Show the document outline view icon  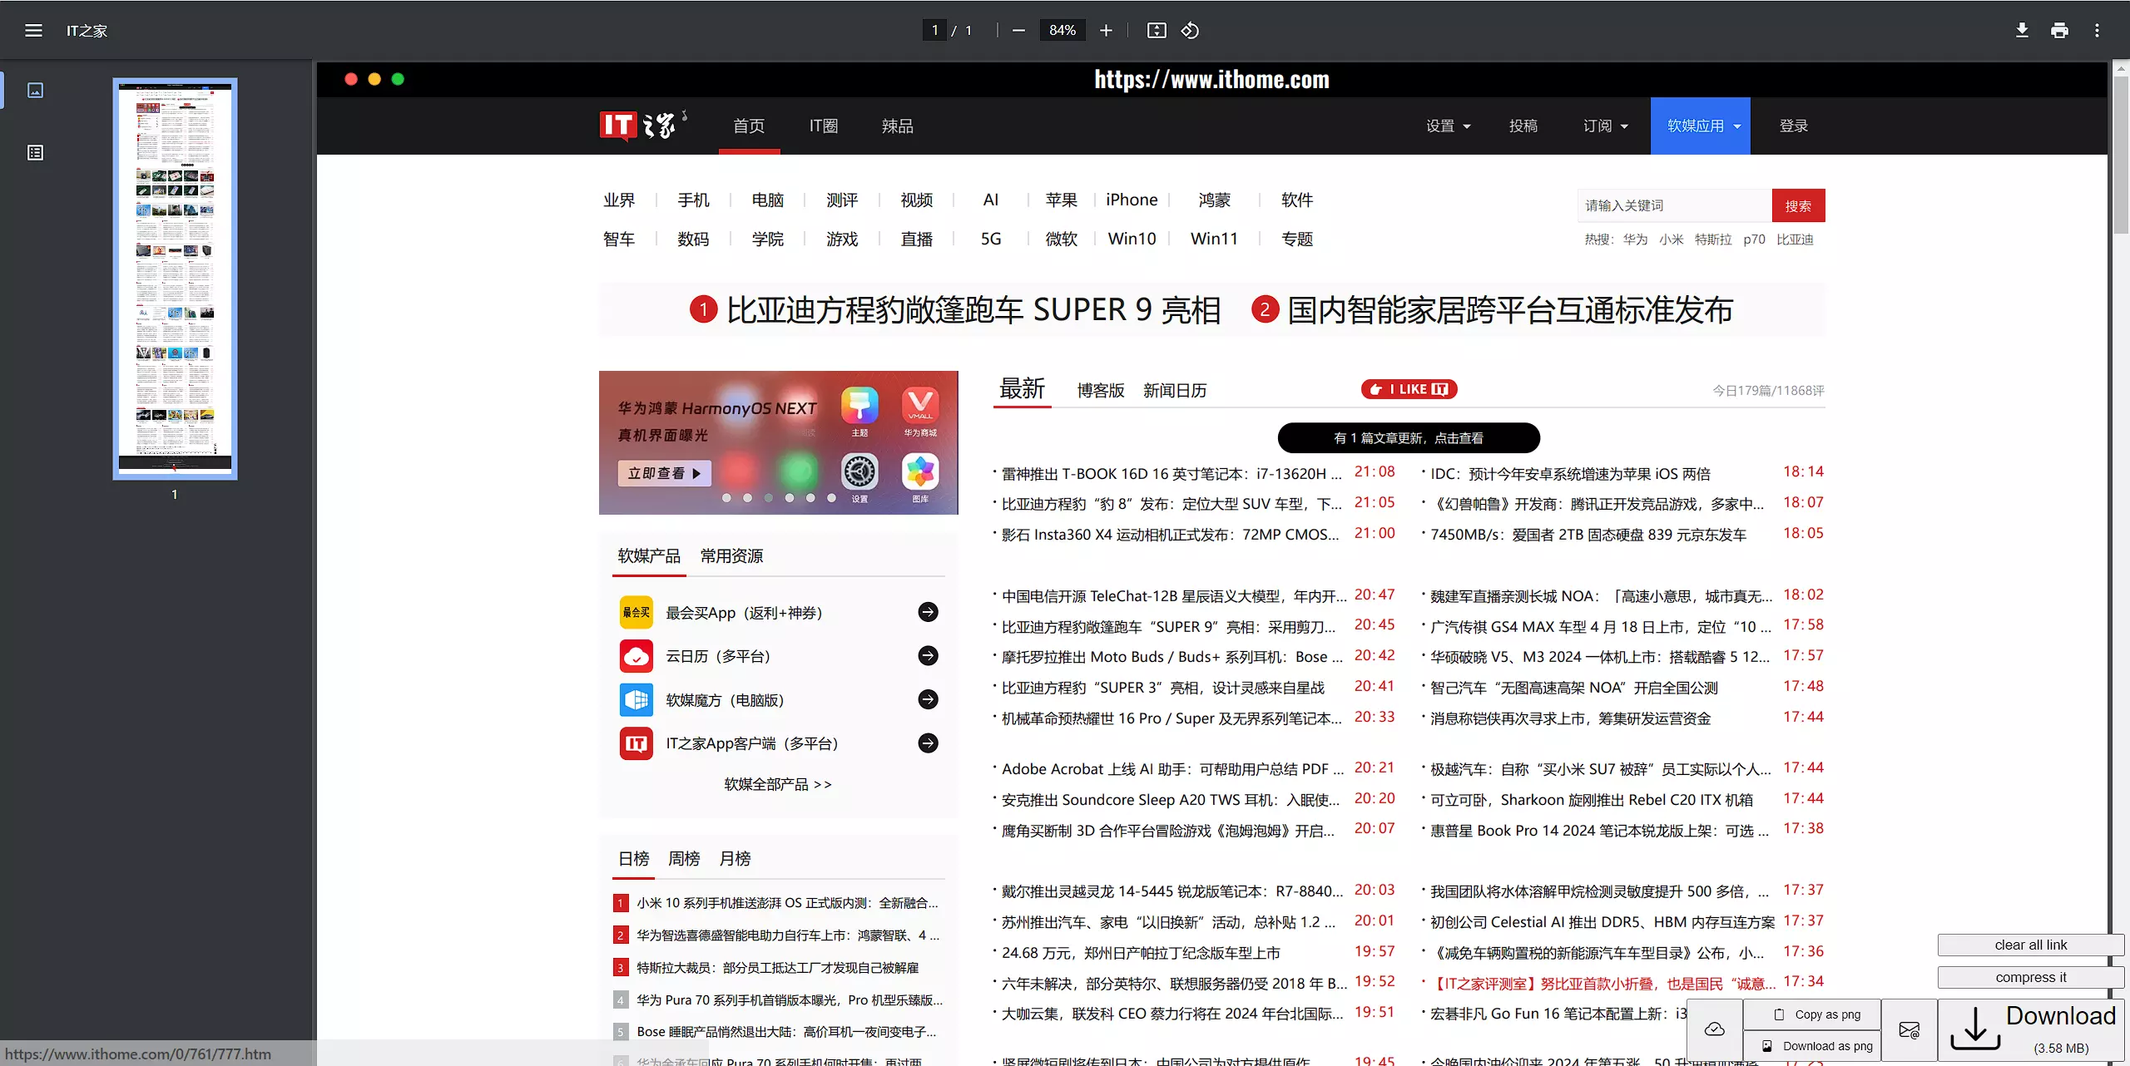click(35, 153)
